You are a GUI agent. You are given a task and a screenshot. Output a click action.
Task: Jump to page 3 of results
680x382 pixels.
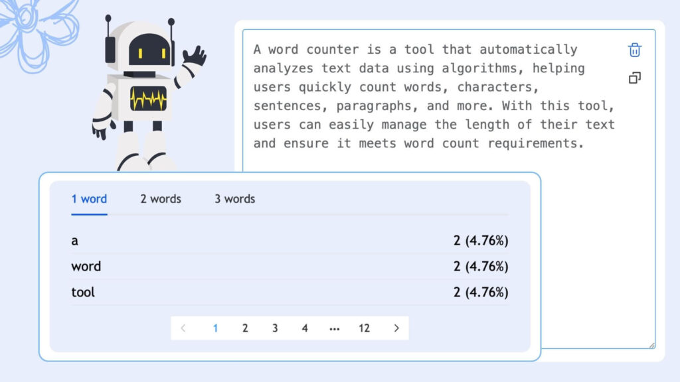pyautogui.click(x=275, y=328)
